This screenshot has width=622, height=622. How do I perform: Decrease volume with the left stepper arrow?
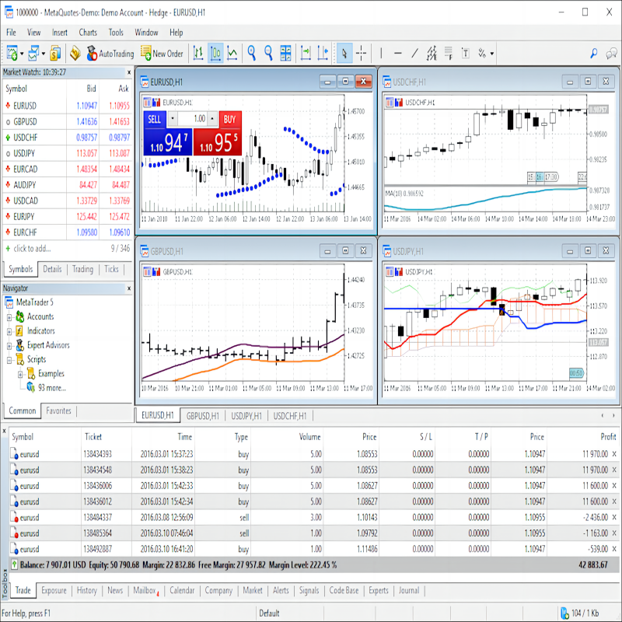[x=172, y=119]
